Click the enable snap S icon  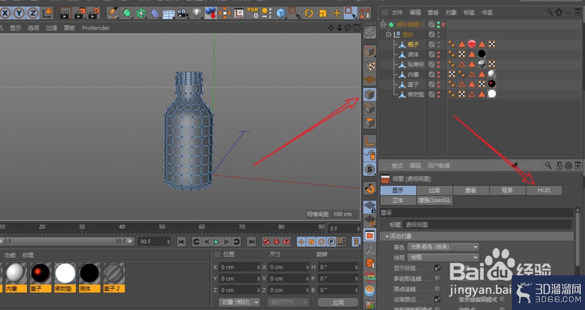(x=370, y=169)
